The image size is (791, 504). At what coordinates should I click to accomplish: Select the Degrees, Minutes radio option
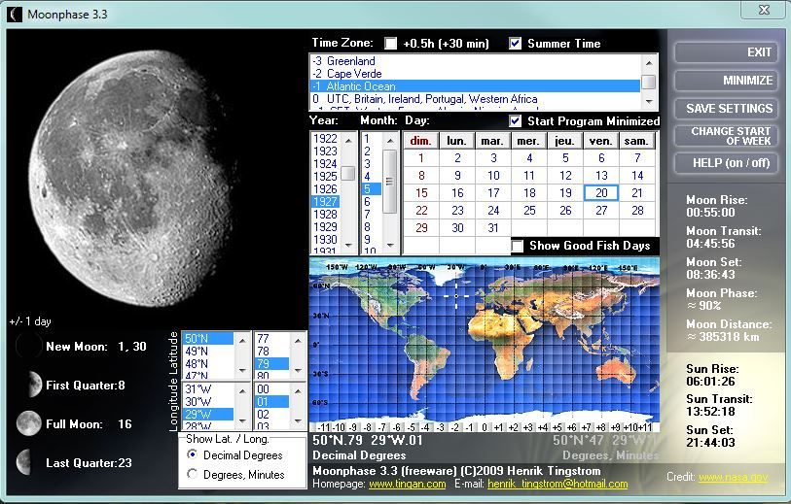coord(193,474)
